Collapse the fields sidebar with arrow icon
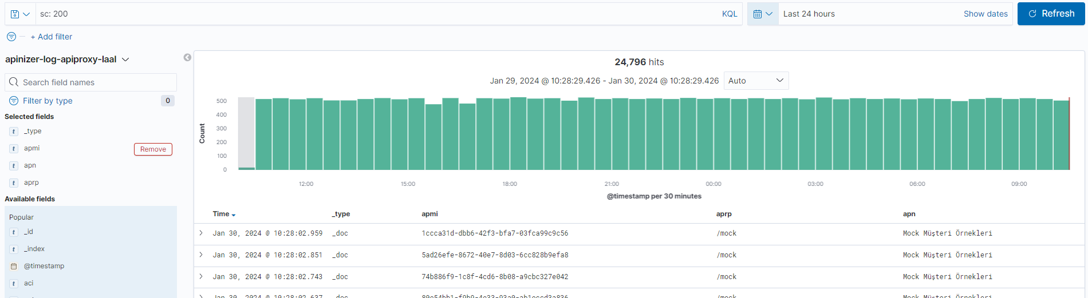 [x=187, y=57]
